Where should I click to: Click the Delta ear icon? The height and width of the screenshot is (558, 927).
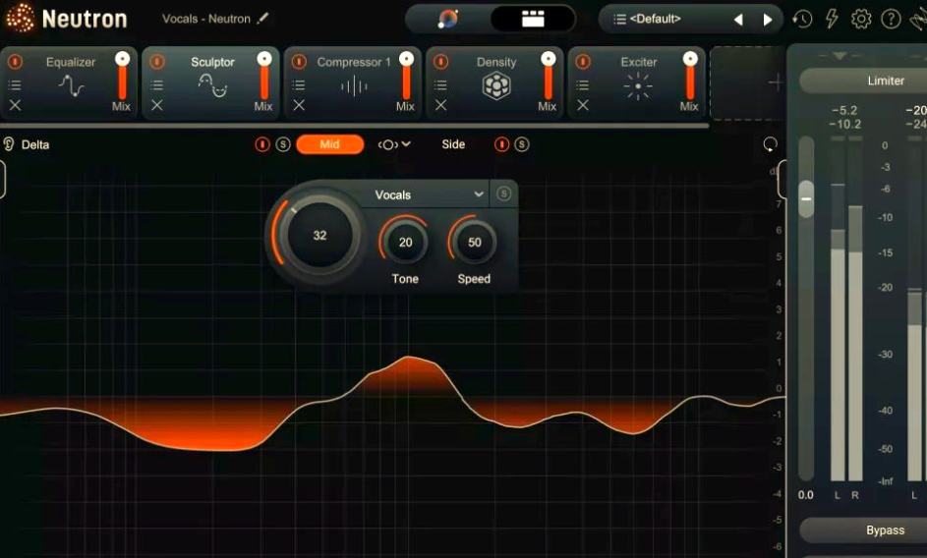9,144
